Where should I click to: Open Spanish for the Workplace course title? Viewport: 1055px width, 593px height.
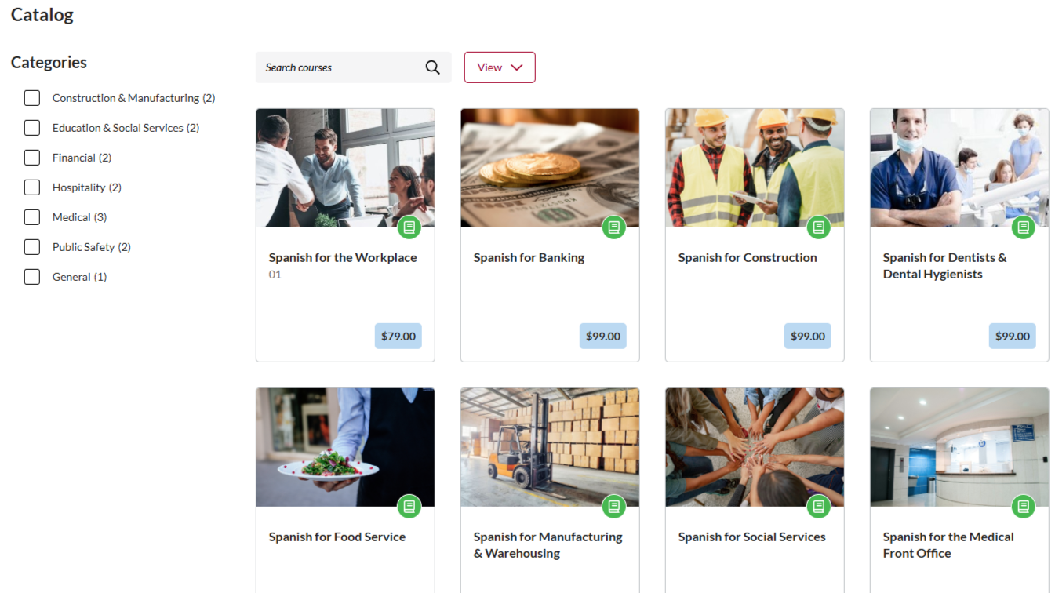tap(343, 257)
